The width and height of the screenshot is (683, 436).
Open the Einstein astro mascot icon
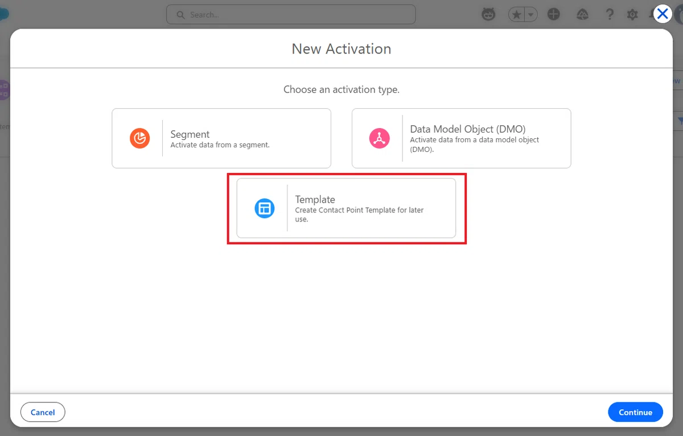click(488, 15)
